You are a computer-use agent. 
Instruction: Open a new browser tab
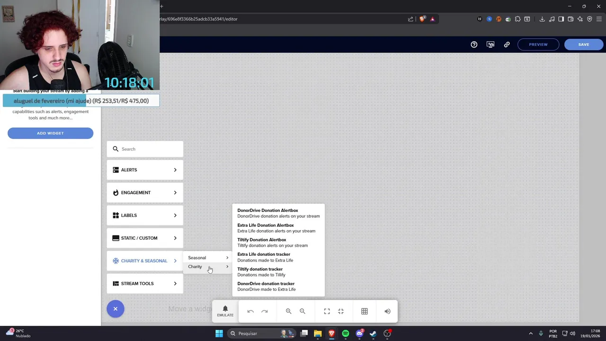(161, 6)
